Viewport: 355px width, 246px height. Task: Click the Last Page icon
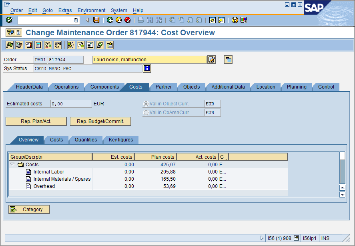point(199,20)
